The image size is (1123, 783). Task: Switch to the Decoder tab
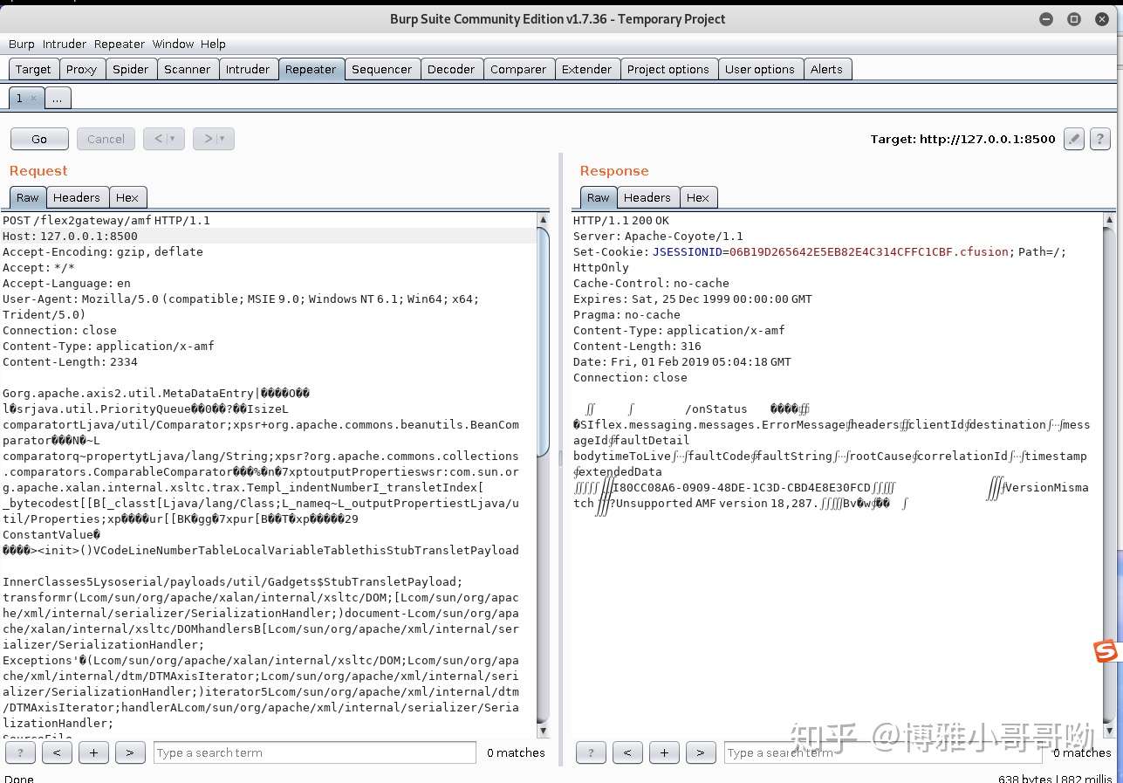click(x=451, y=69)
